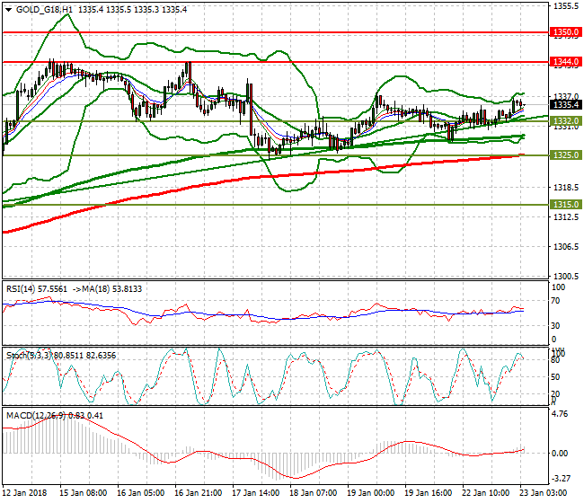Click the 15 Jan 08:00 time label
The height and width of the screenshot is (503, 584).
tap(84, 493)
